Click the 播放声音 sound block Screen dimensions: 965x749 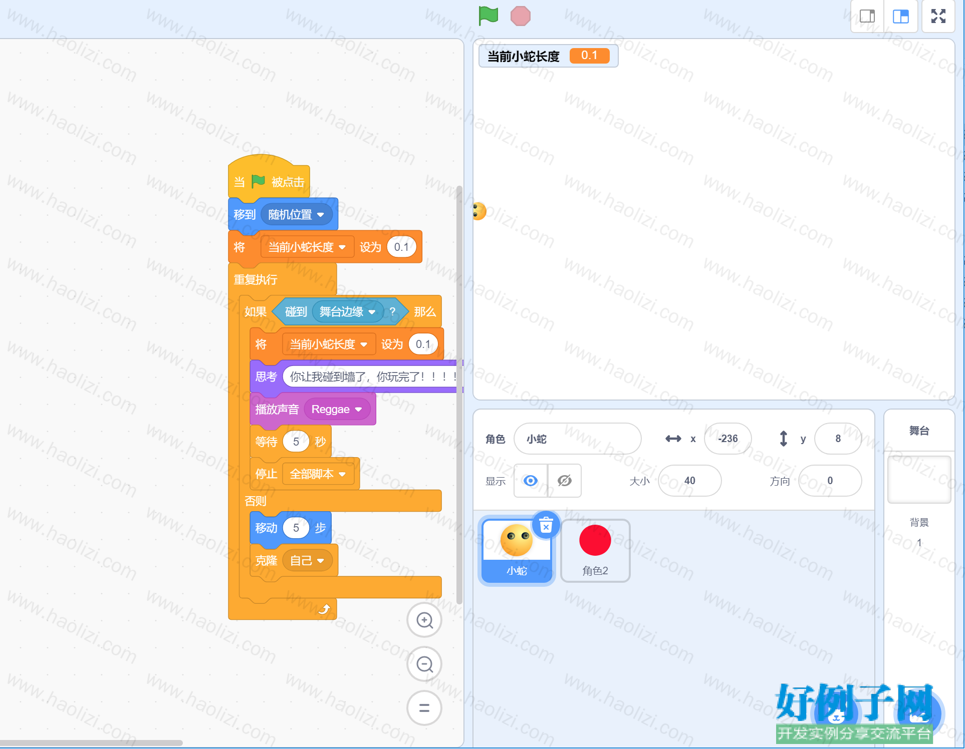point(277,410)
